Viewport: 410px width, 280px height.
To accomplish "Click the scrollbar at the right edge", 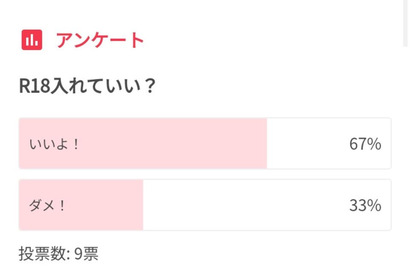I will (405, 23).
